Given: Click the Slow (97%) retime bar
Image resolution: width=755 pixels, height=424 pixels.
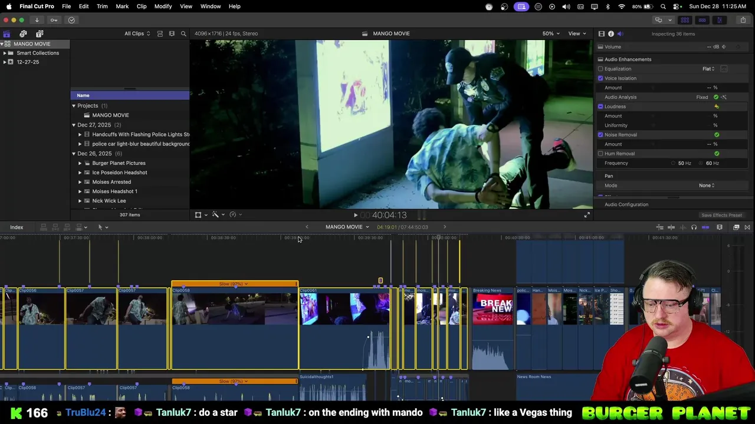Looking at the screenshot, I should click(x=234, y=284).
